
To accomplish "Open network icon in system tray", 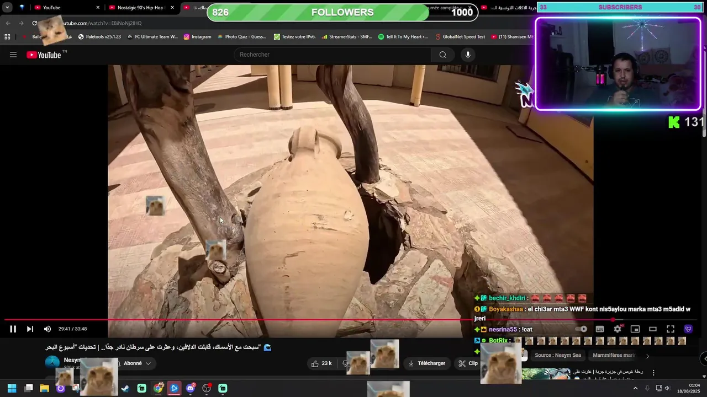I will [658, 388].
